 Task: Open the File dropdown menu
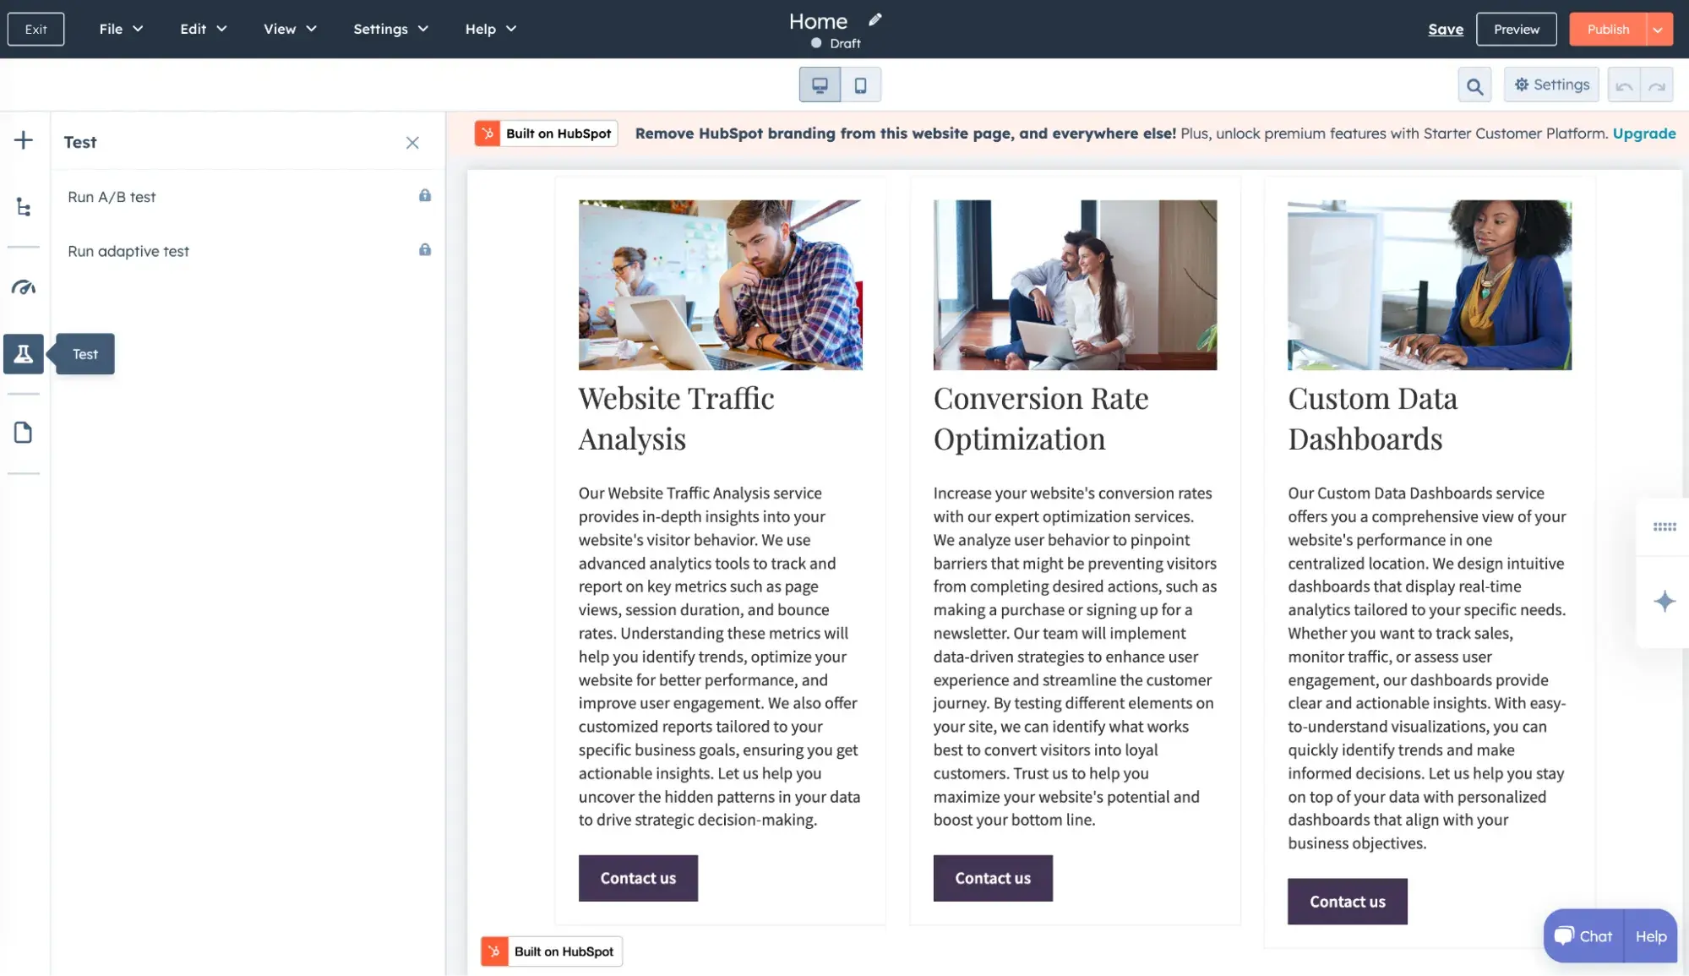click(x=121, y=29)
